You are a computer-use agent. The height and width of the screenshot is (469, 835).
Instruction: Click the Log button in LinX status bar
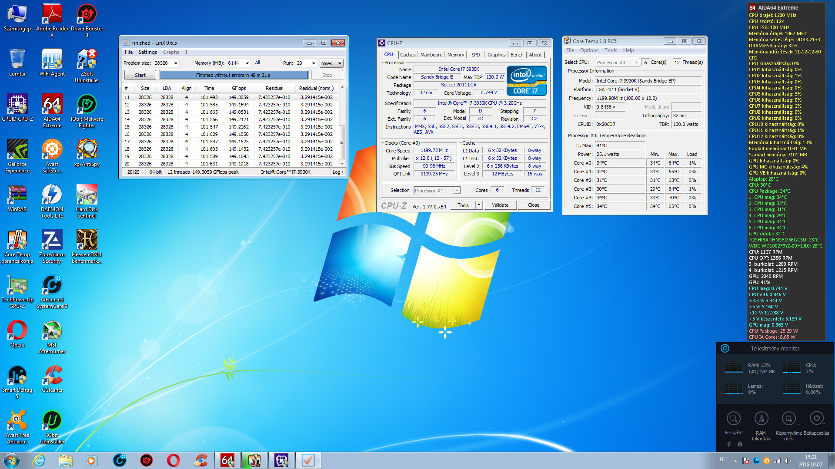tap(338, 172)
